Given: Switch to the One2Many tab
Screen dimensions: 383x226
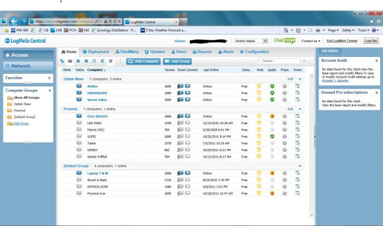Looking at the screenshot, I should (x=127, y=52).
